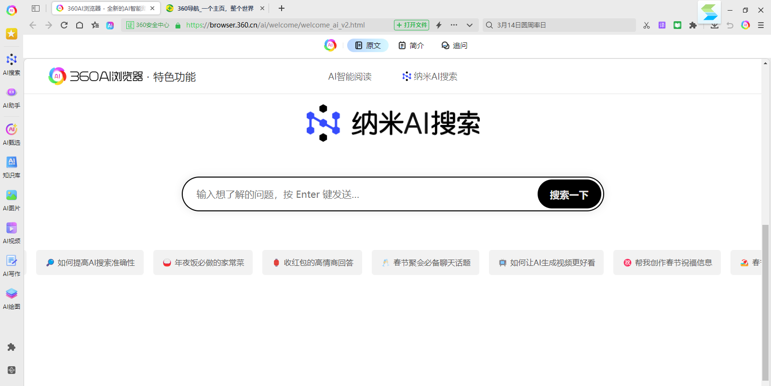Go forward to next page
The image size is (771, 386).
coord(48,25)
